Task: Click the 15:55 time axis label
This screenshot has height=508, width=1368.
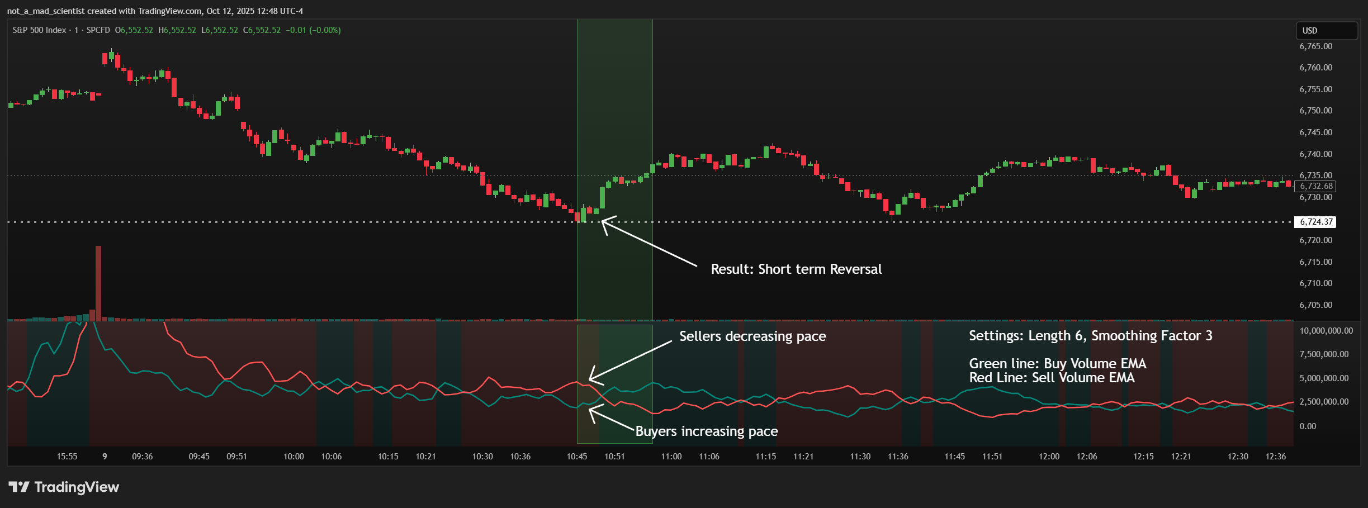Action: 67,457
